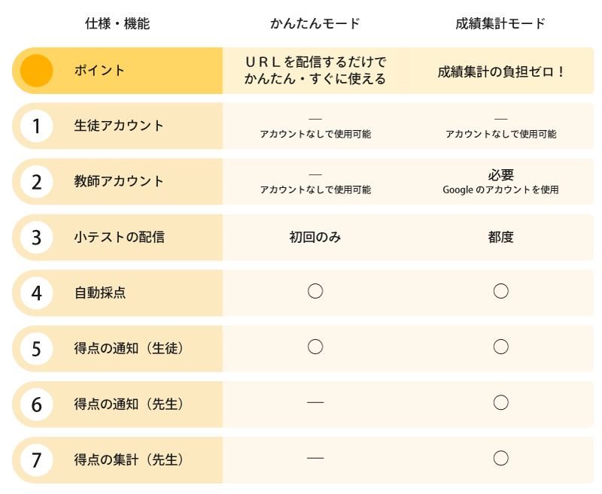Click the orange circle beside ポイント
The width and height of the screenshot is (602, 494).
coord(36,71)
